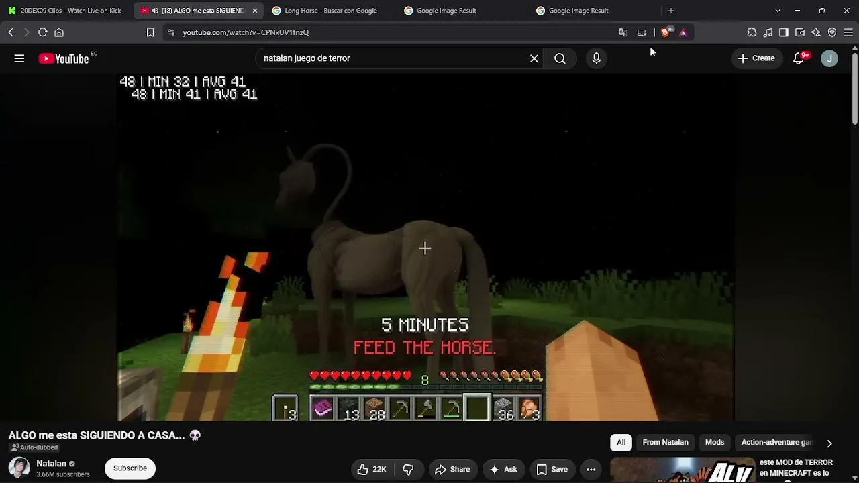Click the address bar URL
The height and width of the screenshot is (483, 859).
246,32
